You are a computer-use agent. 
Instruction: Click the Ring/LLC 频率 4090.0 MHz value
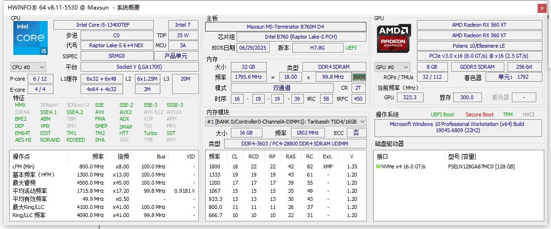coord(90,215)
